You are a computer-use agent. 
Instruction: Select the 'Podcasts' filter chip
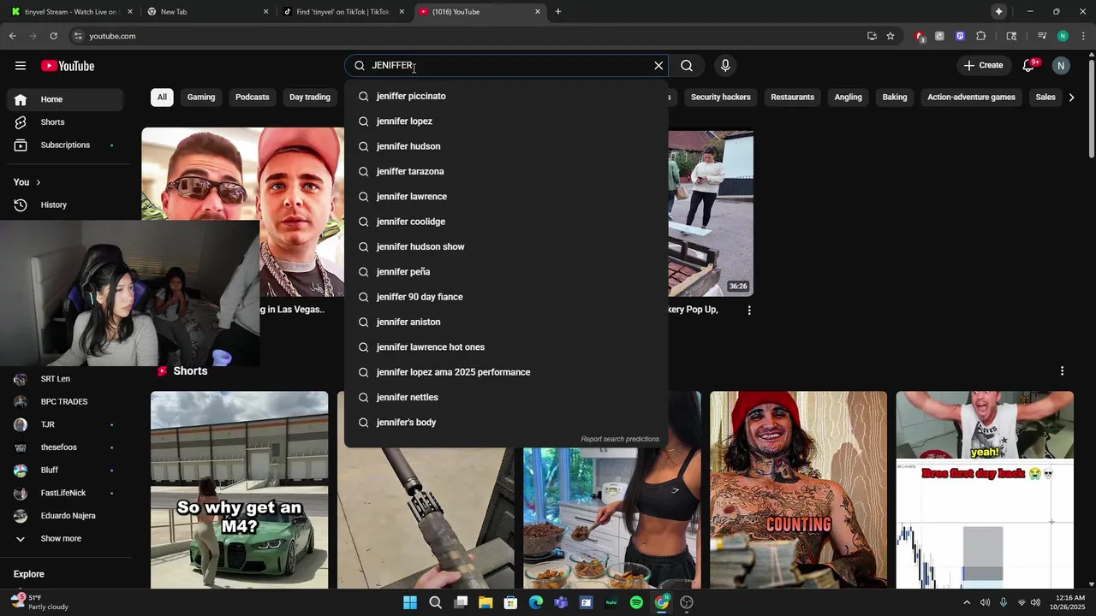click(253, 97)
